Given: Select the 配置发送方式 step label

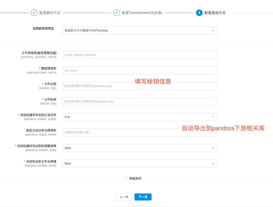Looking at the screenshot, I should coord(215,13).
